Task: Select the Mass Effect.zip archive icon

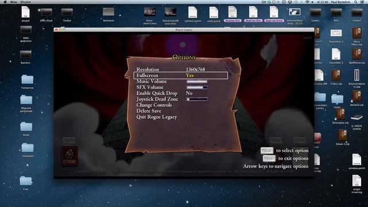Action: click(356, 33)
